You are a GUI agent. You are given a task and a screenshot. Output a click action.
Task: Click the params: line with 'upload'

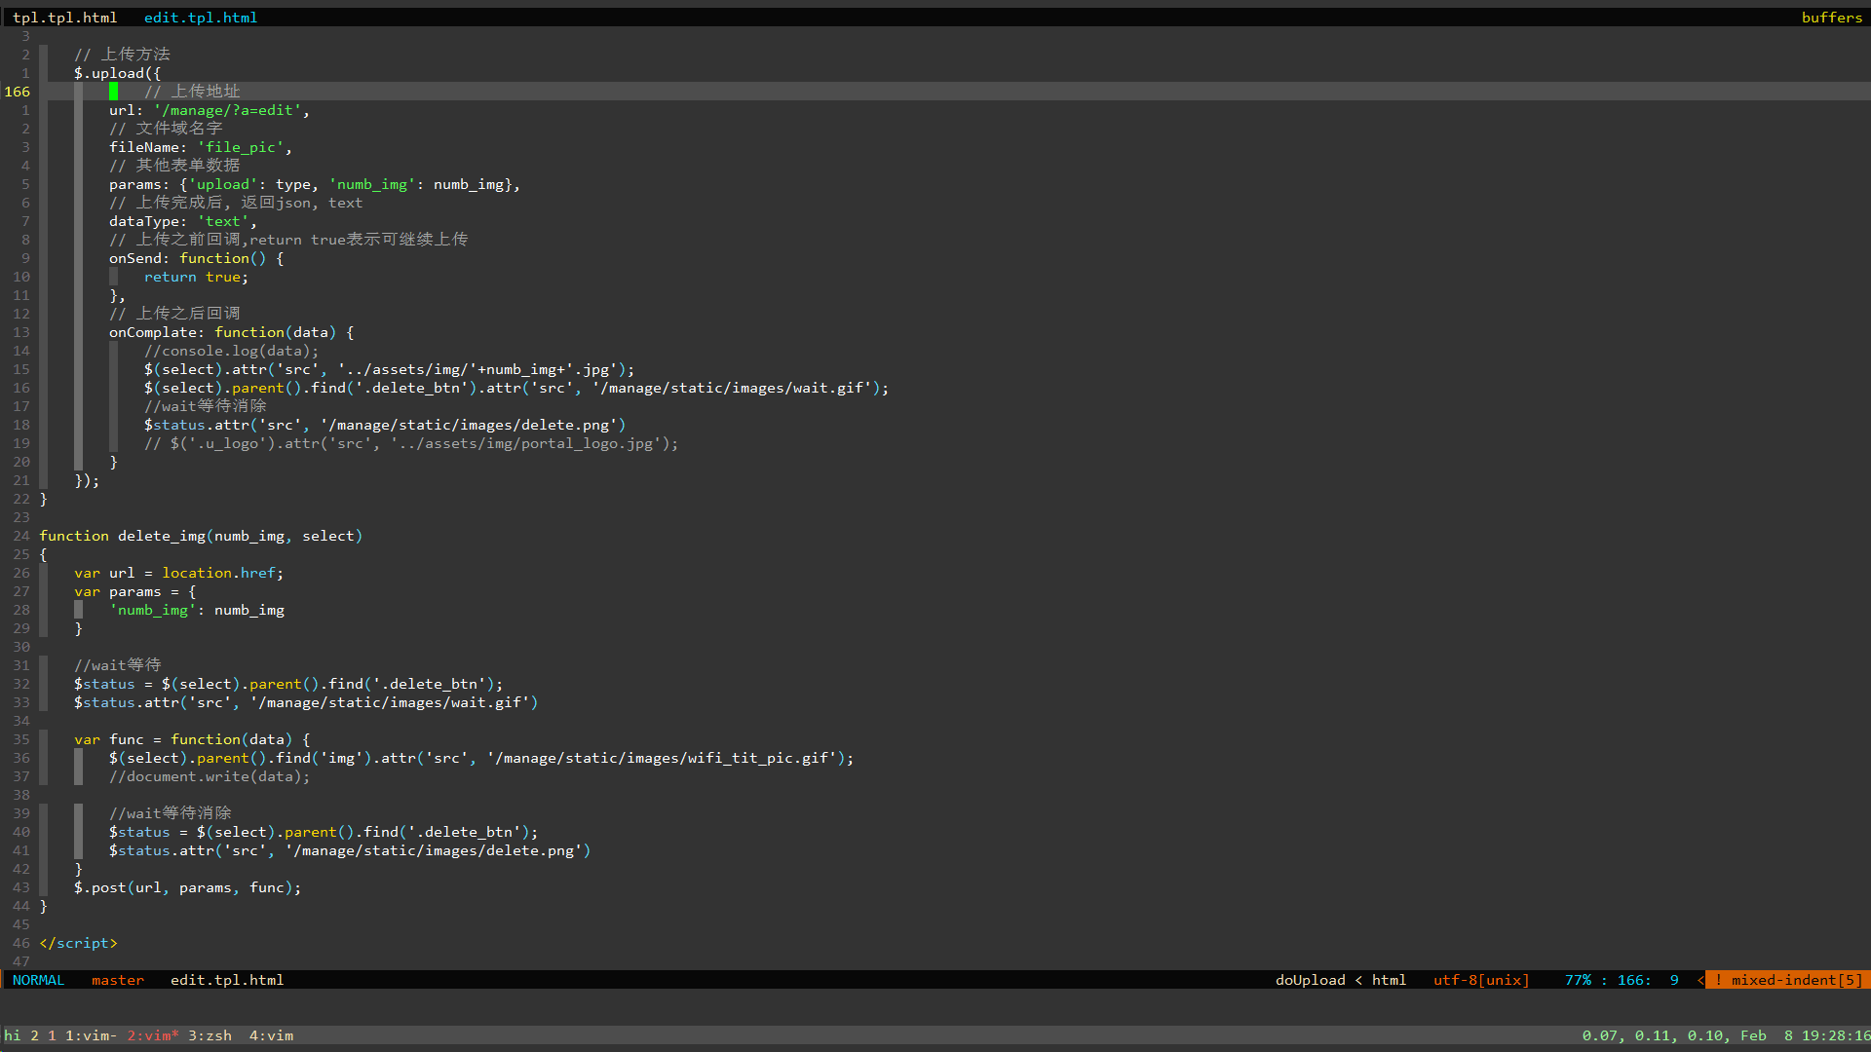tap(314, 184)
